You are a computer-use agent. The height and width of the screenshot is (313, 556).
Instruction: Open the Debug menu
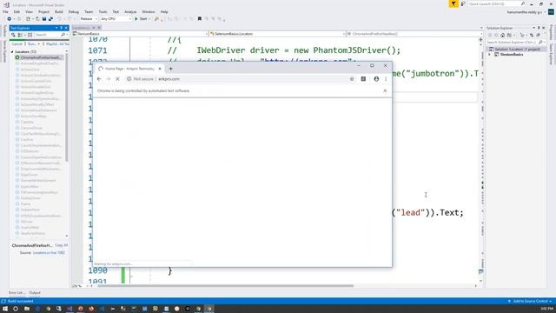[x=74, y=11]
